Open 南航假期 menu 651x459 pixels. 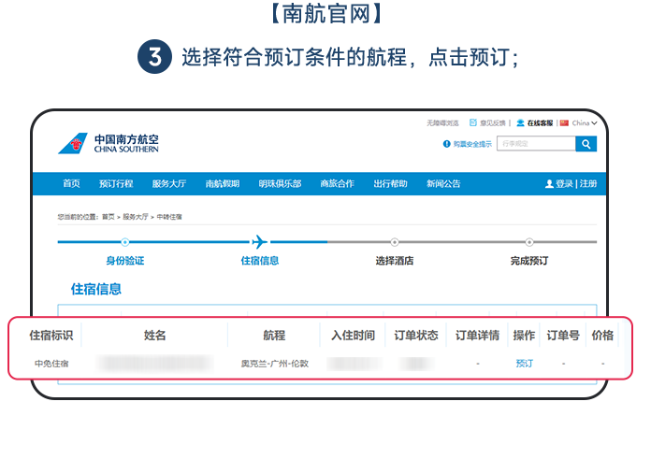pyautogui.click(x=223, y=183)
